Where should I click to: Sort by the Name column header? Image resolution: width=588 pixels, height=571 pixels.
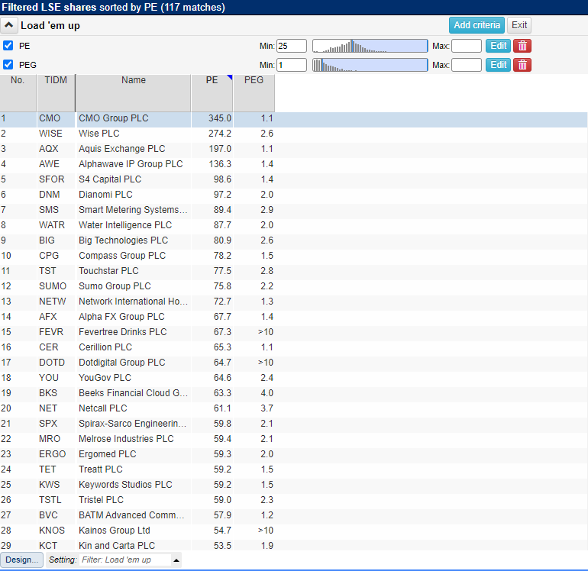(x=134, y=92)
